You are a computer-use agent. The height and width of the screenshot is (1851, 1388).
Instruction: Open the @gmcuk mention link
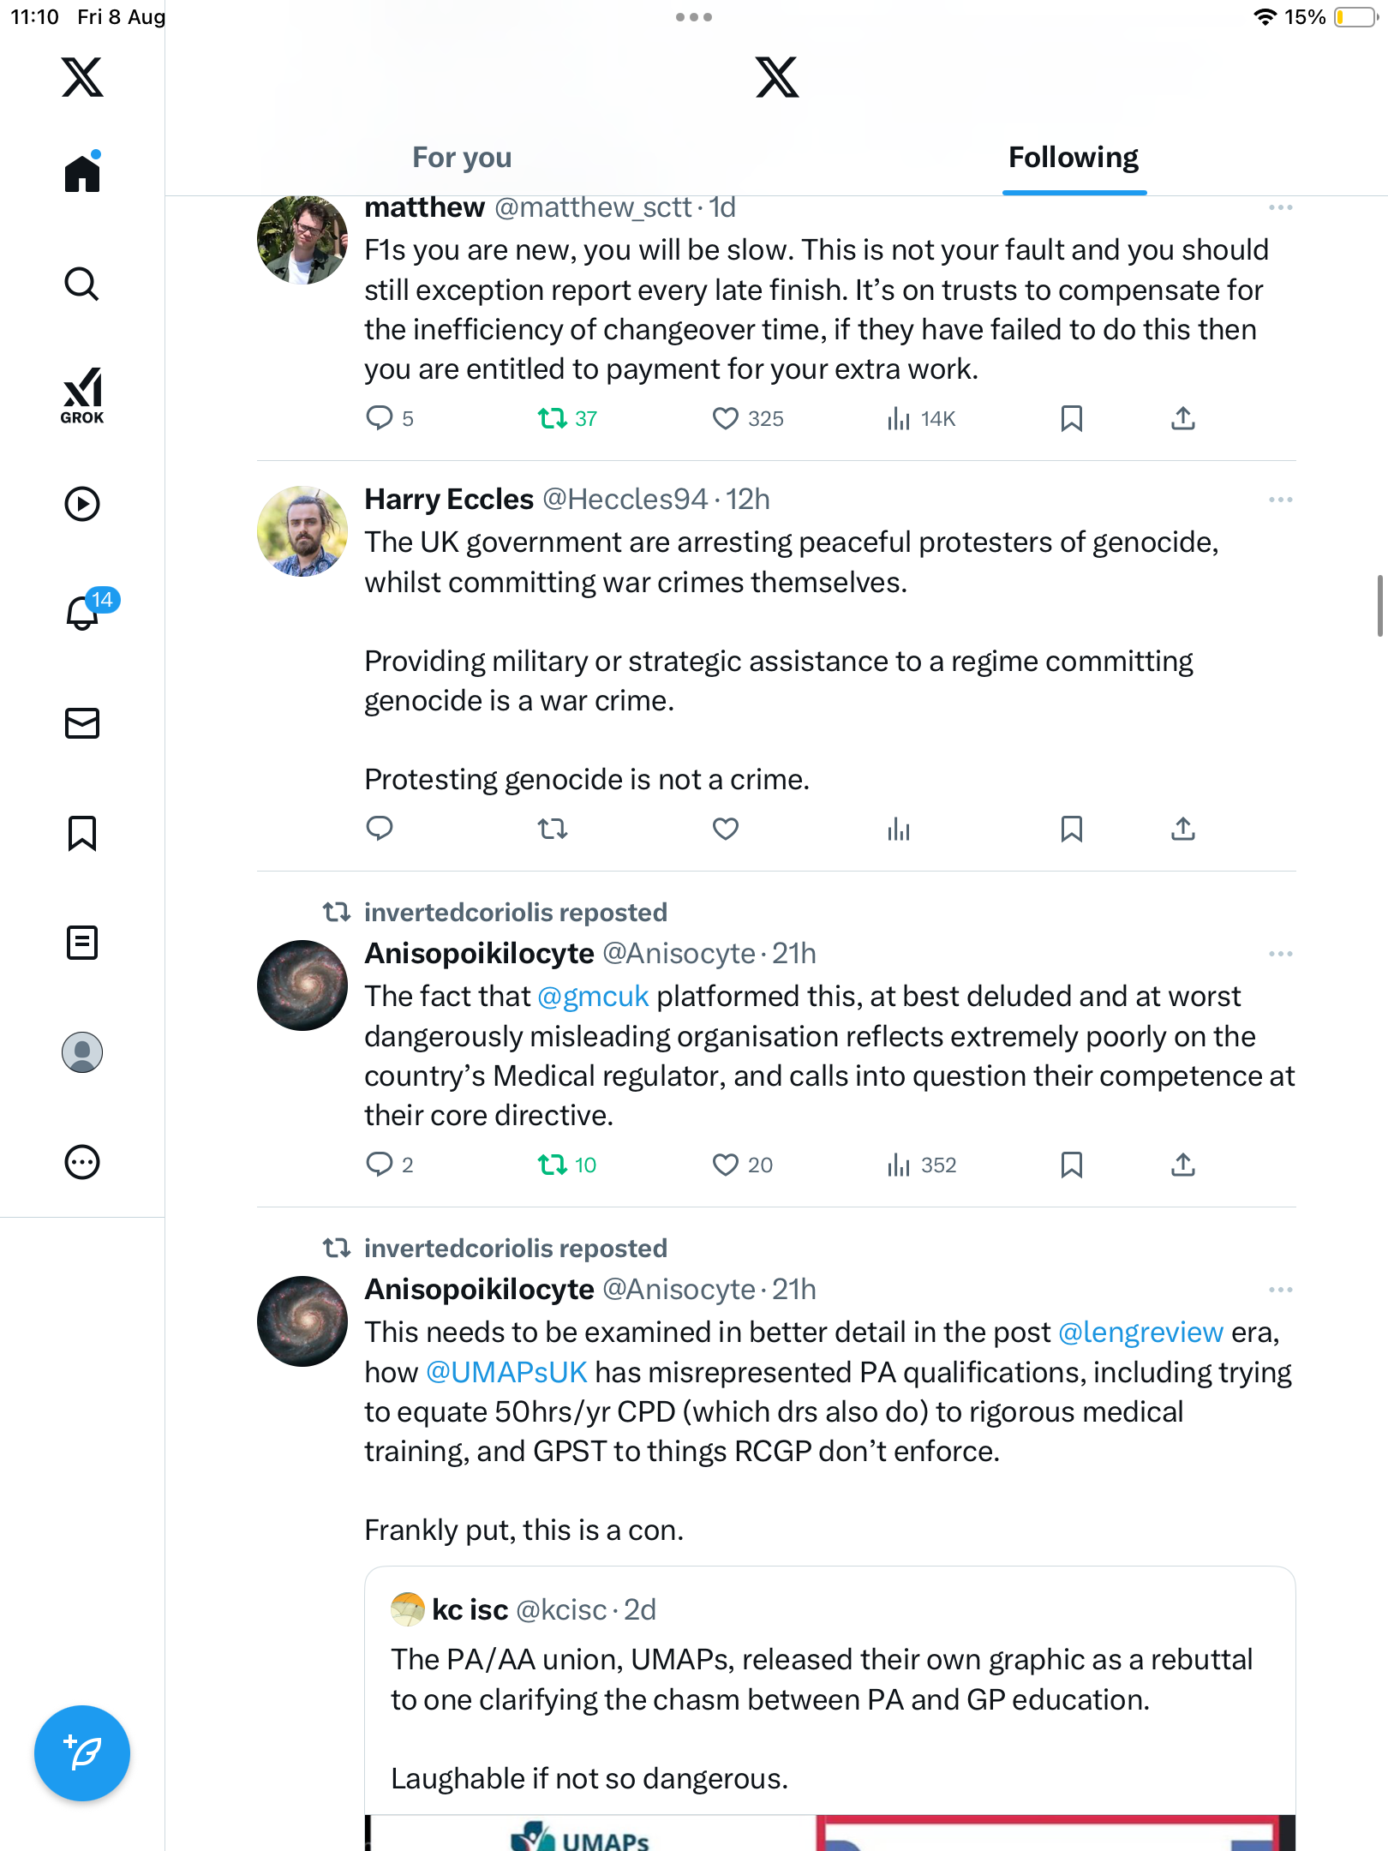(592, 997)
